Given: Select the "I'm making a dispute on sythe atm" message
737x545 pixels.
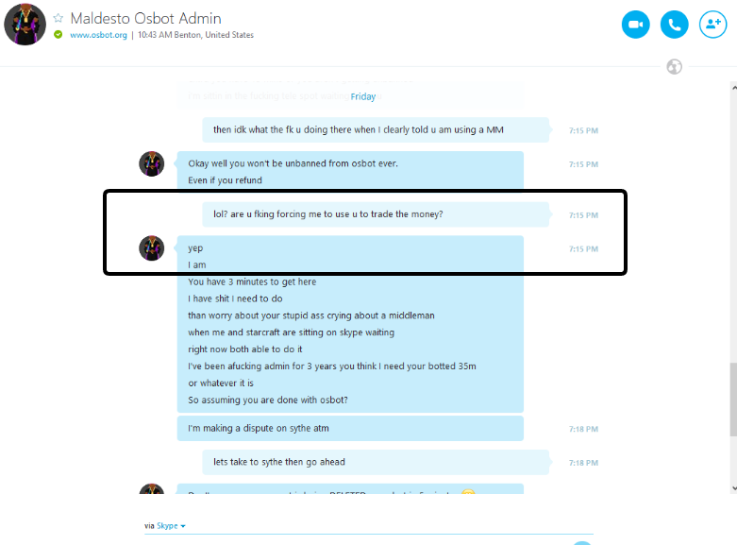Looking at the screenshot, I should (350, 428).
